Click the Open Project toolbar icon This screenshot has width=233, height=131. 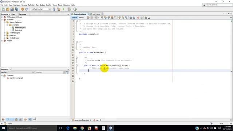pos(12,9)
